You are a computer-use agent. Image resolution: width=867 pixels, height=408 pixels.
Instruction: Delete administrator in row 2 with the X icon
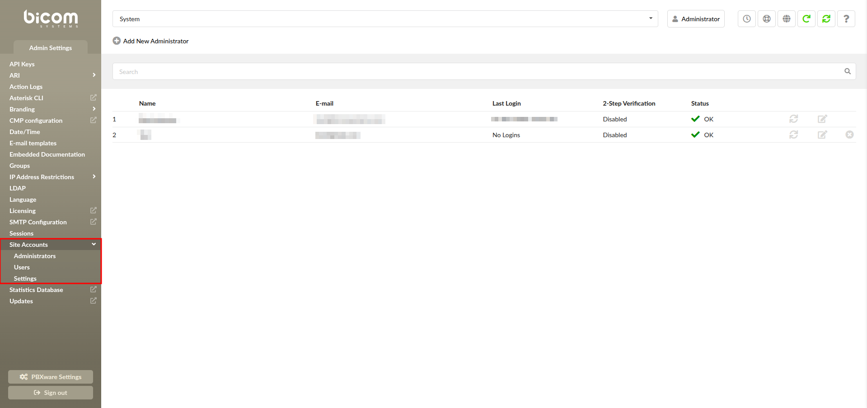pos(850,134)
